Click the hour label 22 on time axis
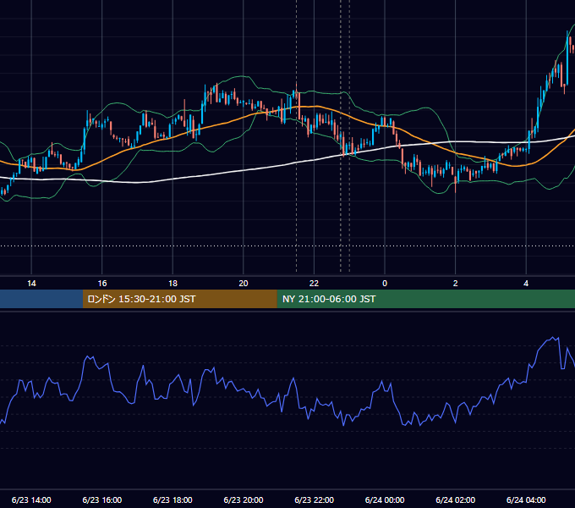This screenshot has width=575, height=508. pos(314,284)
